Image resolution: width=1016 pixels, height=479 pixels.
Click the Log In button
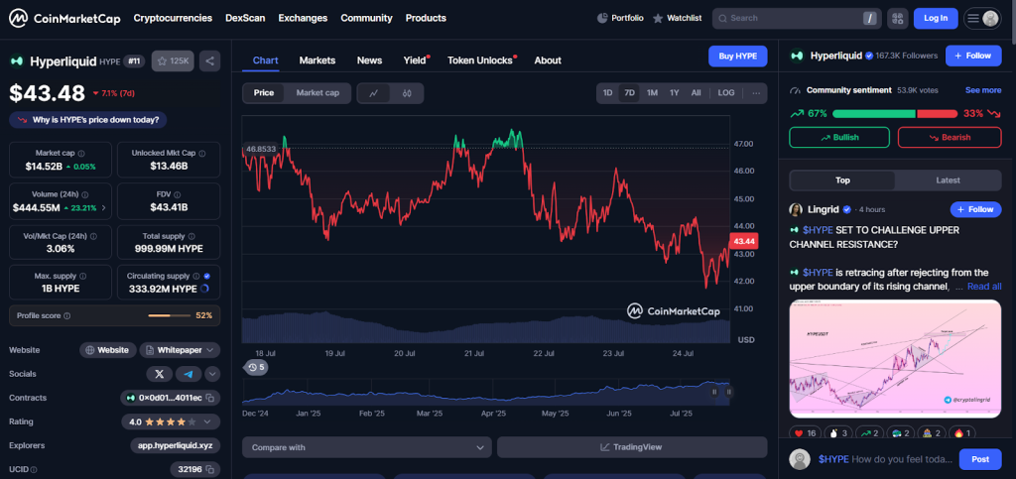[x=936, y=18]
